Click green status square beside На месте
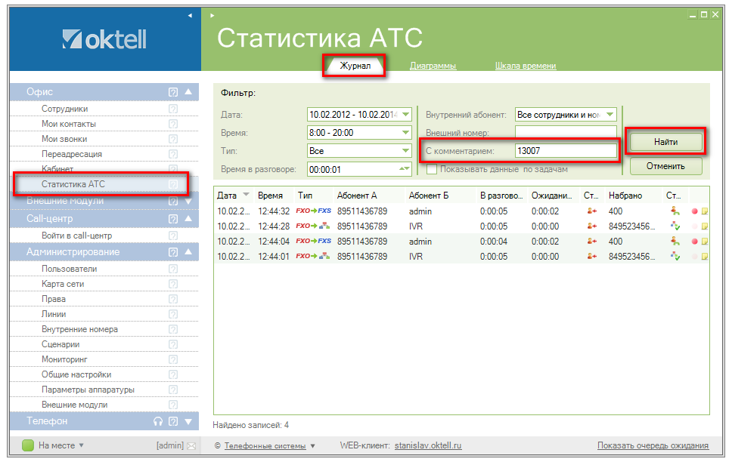729x462 pixels. (x=28, y=445)
